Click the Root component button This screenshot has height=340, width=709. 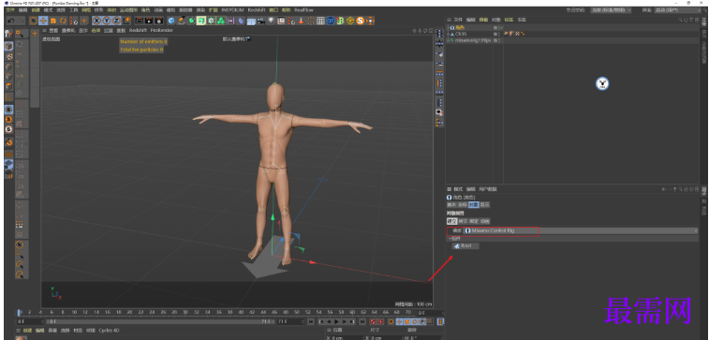[465, 245]
